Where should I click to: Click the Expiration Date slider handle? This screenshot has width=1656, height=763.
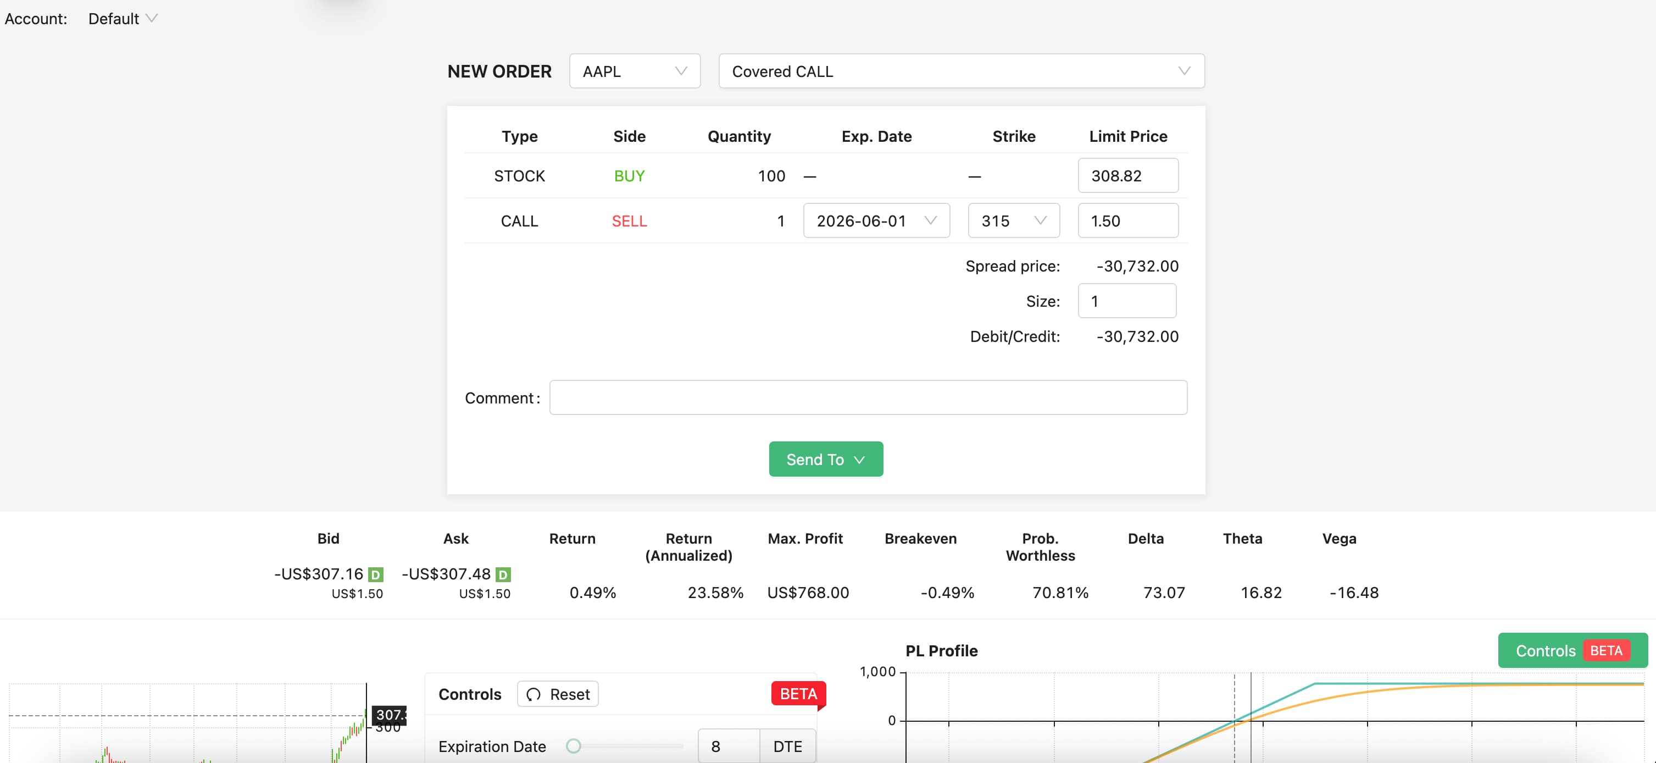574,745
